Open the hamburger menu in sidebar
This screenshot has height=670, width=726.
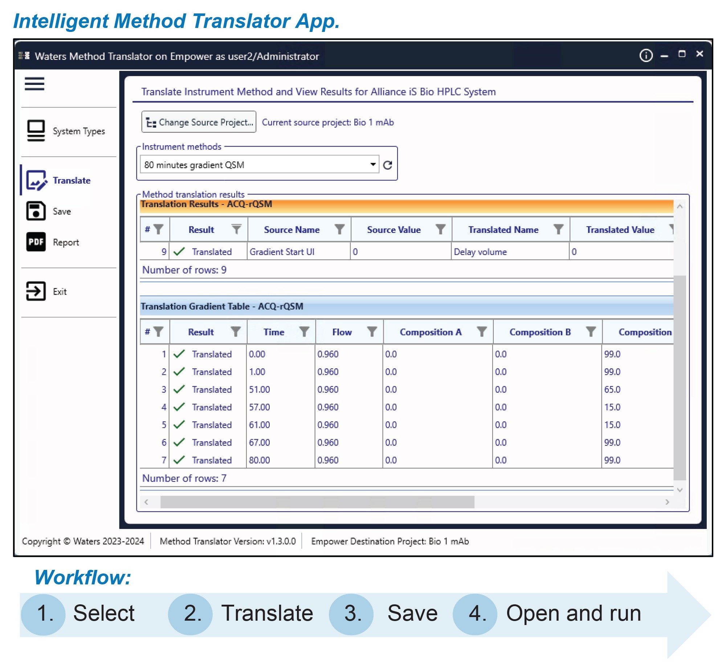pyautogui.click(x=34, y=84)
